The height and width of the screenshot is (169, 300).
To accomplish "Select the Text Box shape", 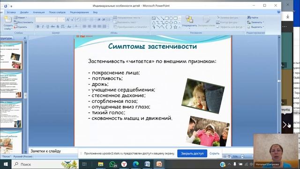I will [x=154, y=18].
